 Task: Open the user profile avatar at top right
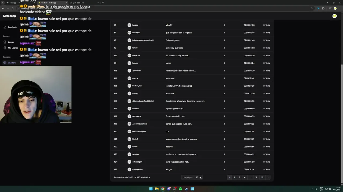pos(334,16)
